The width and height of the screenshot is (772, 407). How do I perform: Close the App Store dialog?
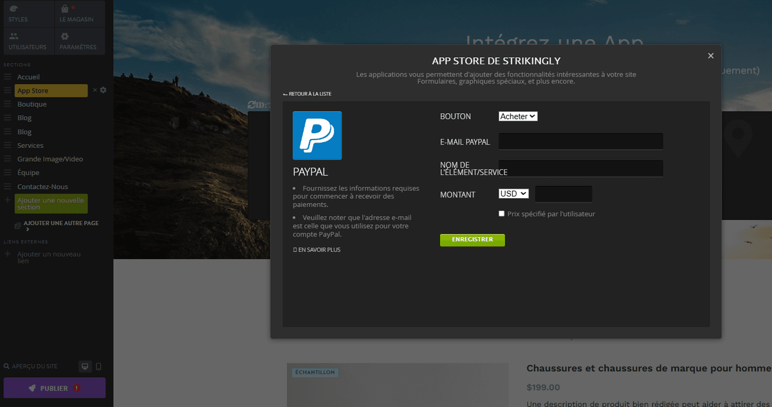tap(711, 56)
